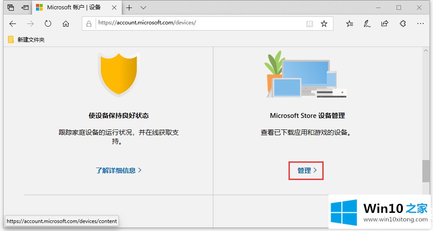Image resolution: width=433 pixels, height=231 pixels.
Task: Add page to favorites star
Action: click(x=324, y=23)
